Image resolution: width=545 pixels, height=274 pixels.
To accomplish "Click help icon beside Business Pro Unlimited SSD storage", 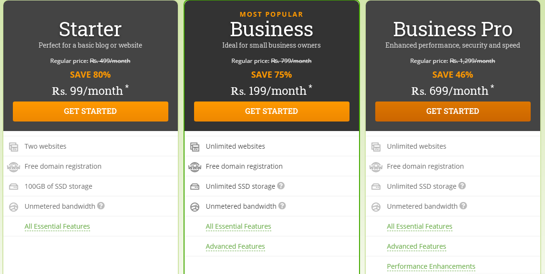I will 462,186.
